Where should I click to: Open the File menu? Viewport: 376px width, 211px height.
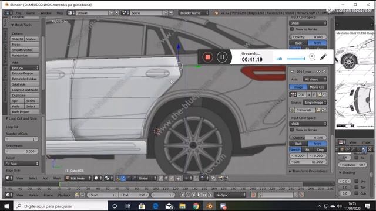click(18, 13)
